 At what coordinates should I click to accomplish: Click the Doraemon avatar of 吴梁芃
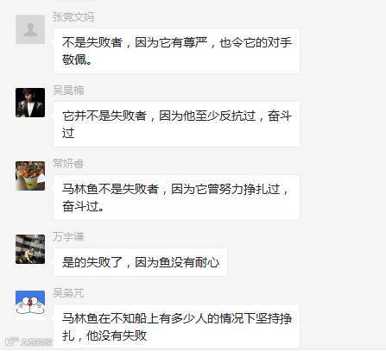(x=30, y=304)
